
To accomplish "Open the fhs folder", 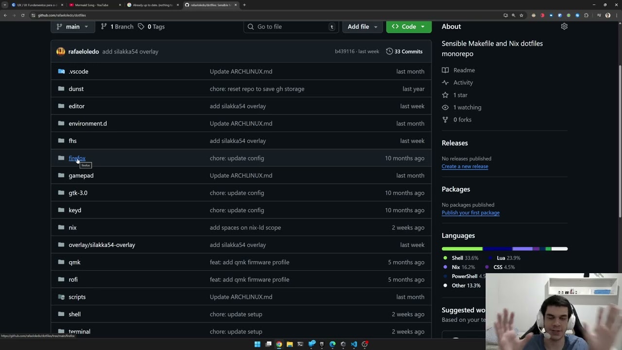I will click(72, 141).
